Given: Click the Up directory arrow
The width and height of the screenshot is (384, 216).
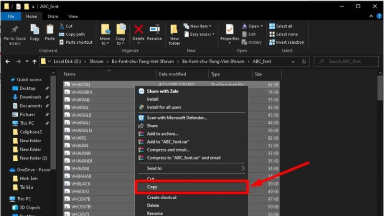Looking at the screenshot, I should coord(34,61).
